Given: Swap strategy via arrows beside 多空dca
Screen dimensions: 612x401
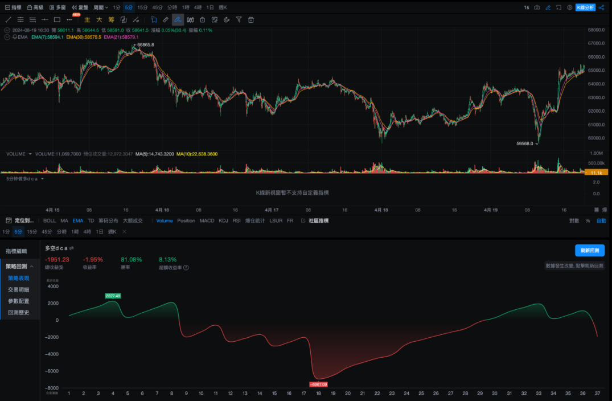Looking at the screenshot, I should point(71,248).
